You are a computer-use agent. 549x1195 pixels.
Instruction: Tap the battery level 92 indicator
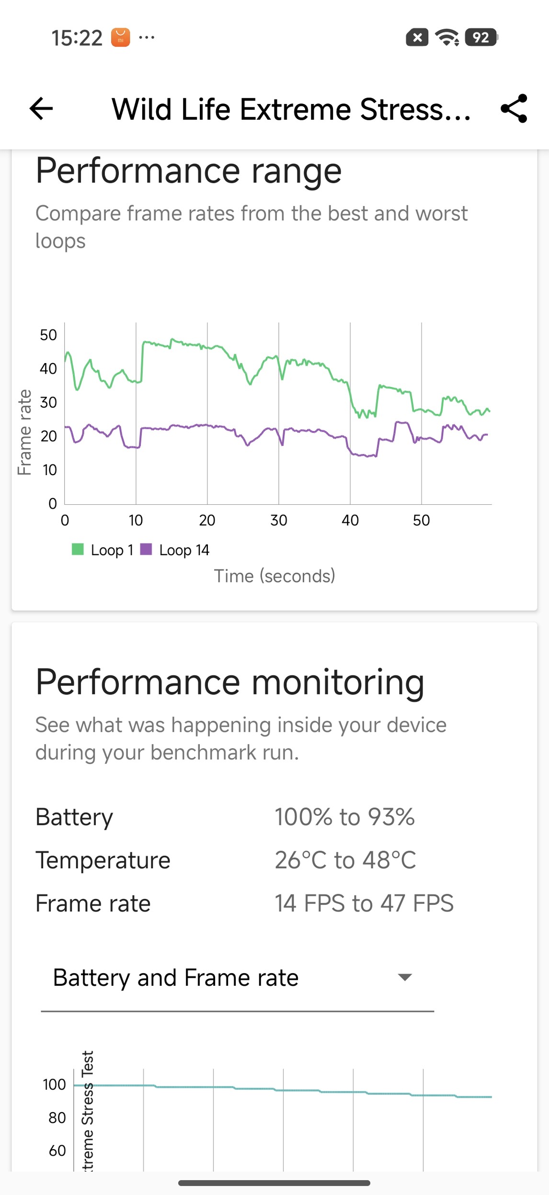pos(481,37)
